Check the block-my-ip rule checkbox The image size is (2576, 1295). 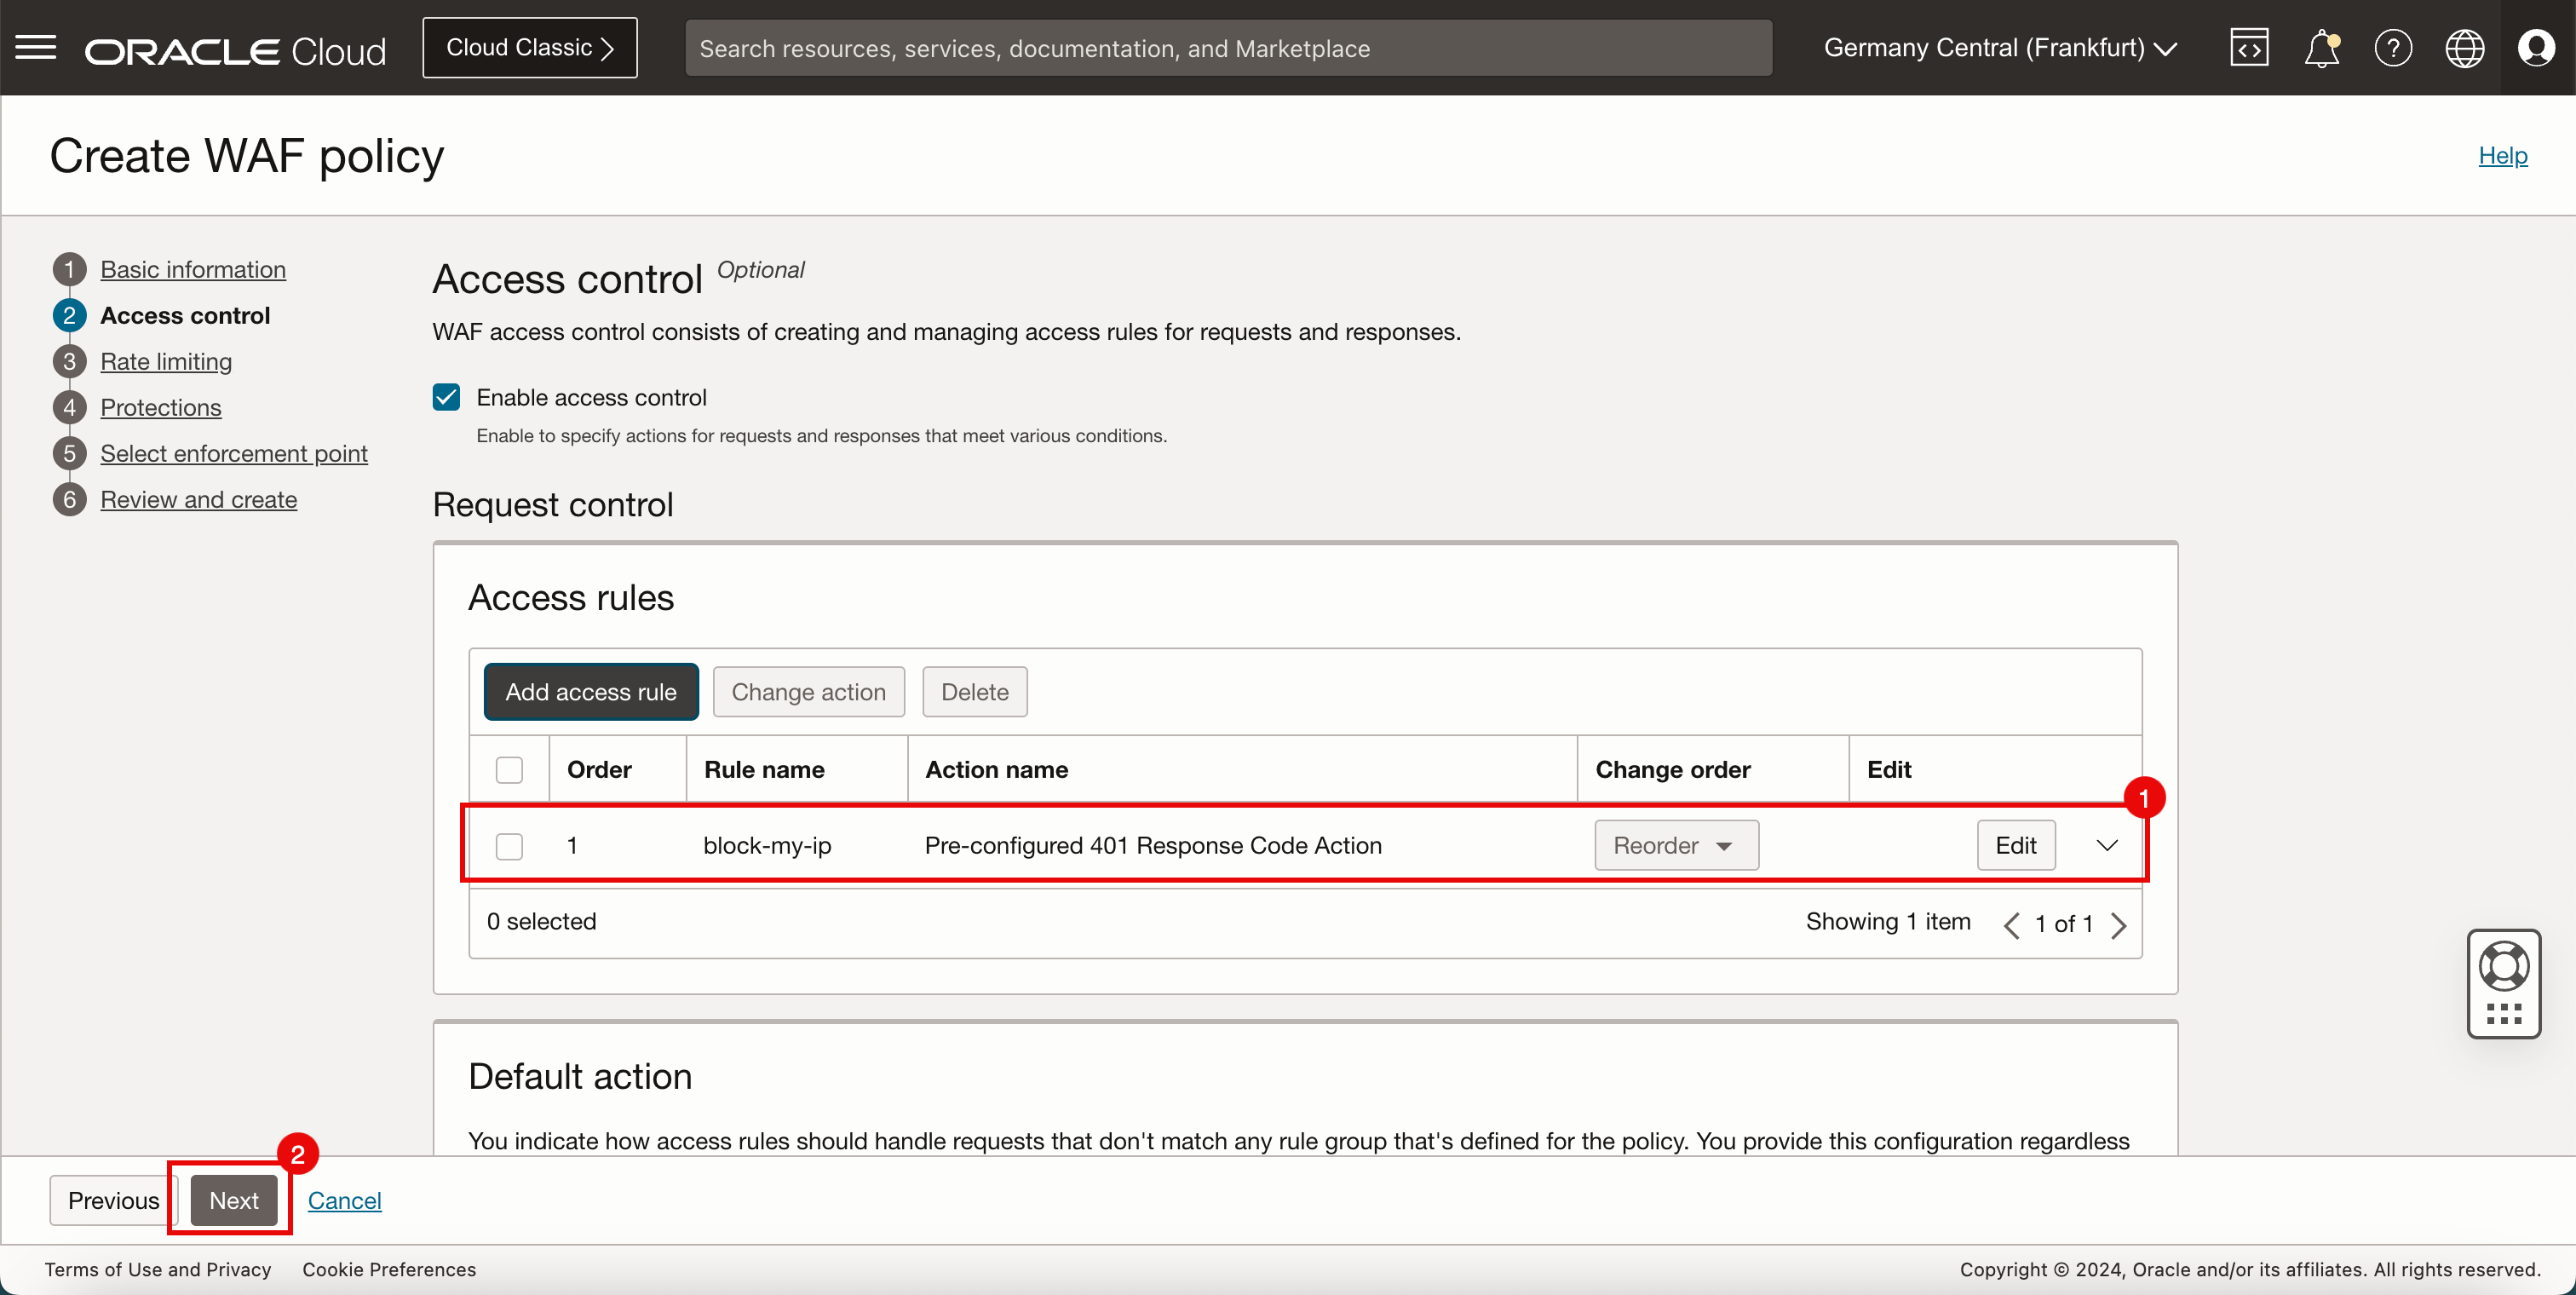(x=509, y=846)
